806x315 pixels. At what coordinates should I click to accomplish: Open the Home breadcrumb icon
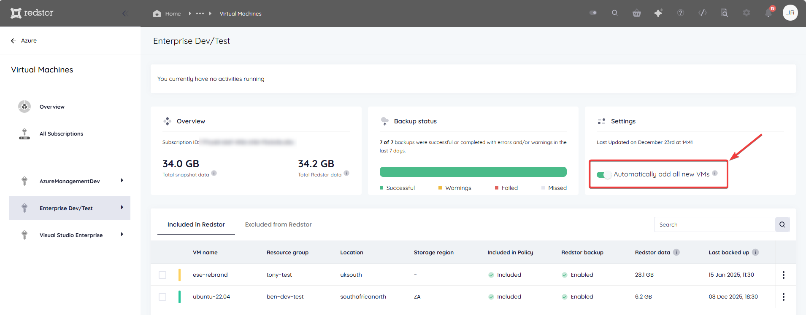(157, 13)
